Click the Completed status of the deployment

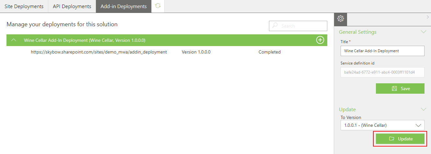(x=269, y=52)
